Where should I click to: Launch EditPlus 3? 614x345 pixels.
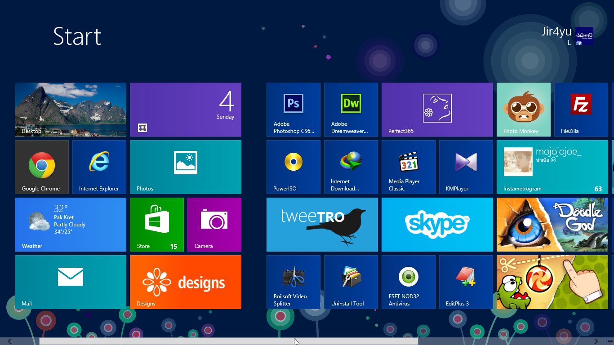(x=466, y=282)
